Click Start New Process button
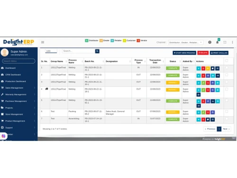Image resolution: width=237 pixels, height=178 pixels. [x=184, y=53]
